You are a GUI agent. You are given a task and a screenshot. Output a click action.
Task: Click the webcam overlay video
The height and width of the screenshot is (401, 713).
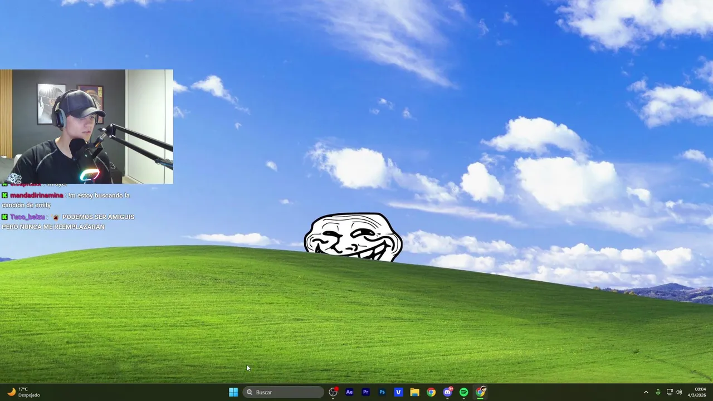click(86, 126)
